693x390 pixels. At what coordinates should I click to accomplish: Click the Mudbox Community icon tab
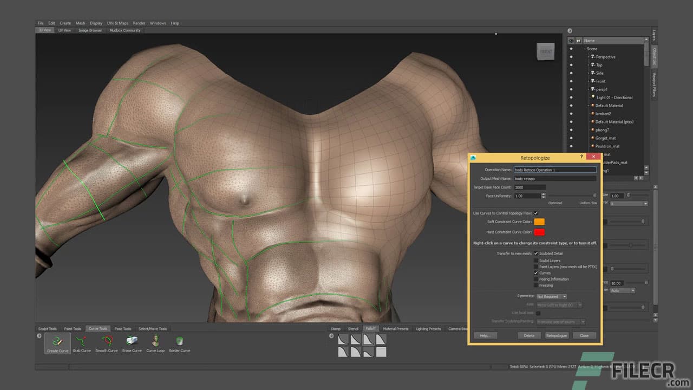click(x=125, y=30)
